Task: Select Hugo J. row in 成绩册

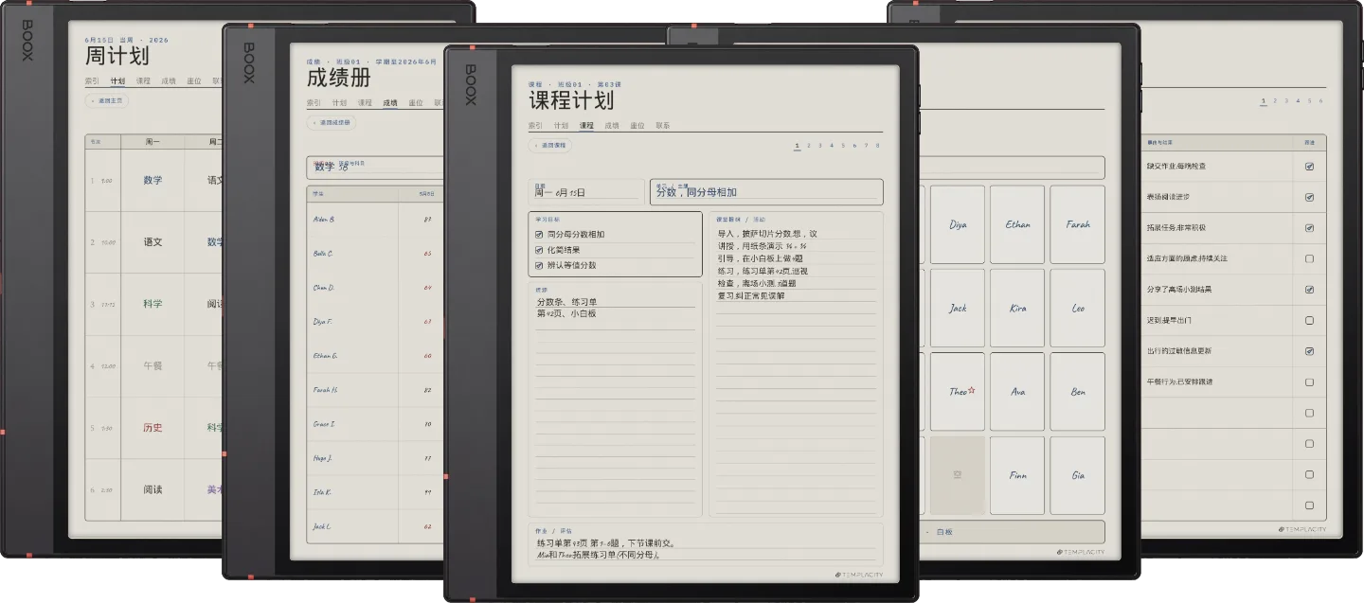Action: coord(375,457)
